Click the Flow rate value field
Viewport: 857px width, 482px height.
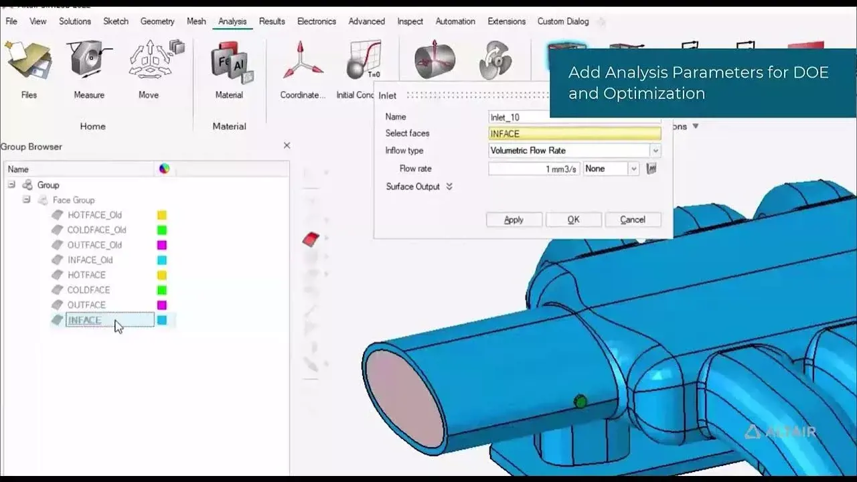(x=534, y=169)
